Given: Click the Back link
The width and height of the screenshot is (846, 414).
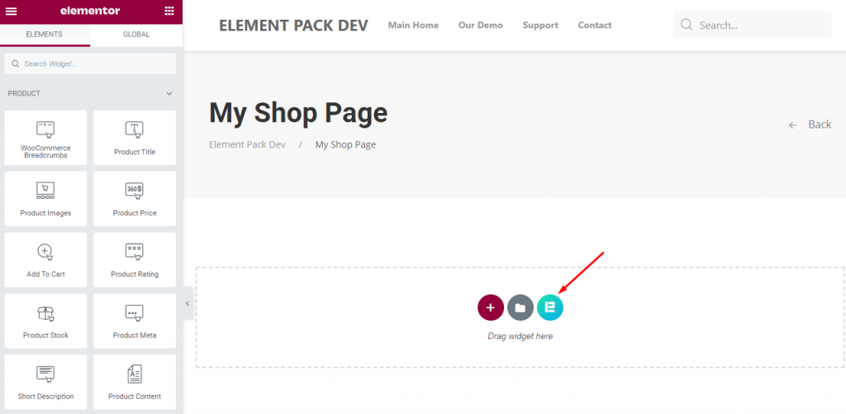Looking at the screenshot, I should pyautogui.click(x=810, y=125).
